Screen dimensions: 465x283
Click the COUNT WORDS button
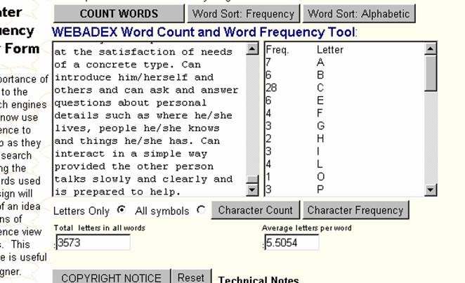pos(119,13)
